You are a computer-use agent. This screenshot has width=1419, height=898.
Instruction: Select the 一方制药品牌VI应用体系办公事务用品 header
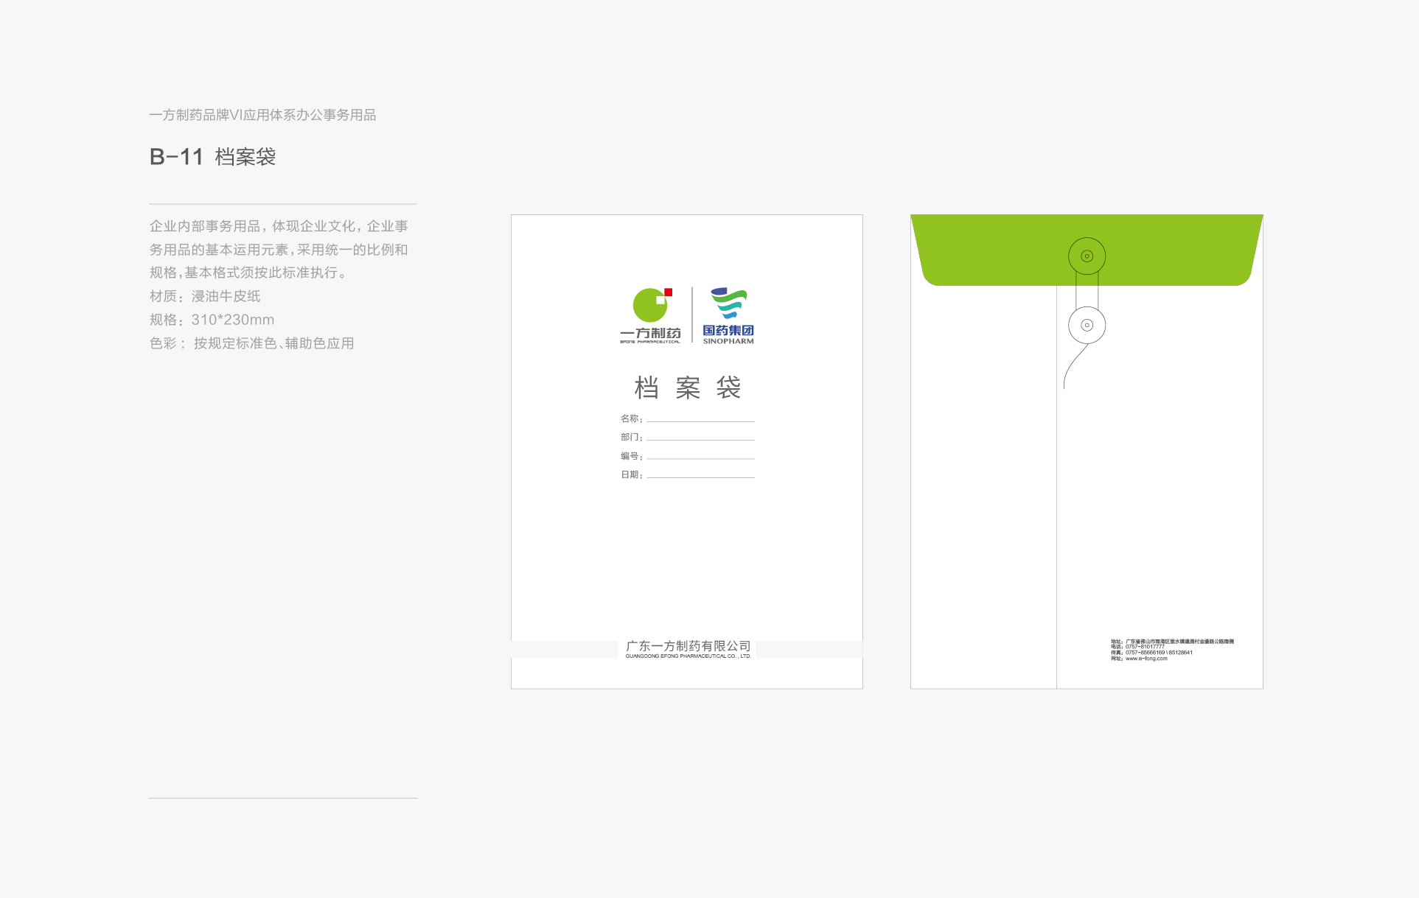[262, 115]
